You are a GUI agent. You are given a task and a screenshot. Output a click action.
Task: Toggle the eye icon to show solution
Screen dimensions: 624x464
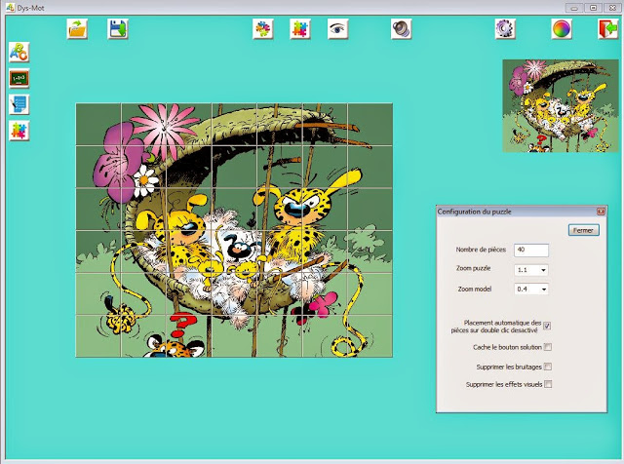coord(337,29)
